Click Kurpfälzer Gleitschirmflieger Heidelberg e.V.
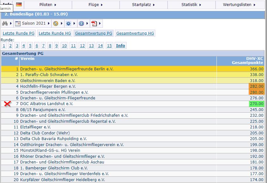Screen dimensions: 267x183 (62, 180)
